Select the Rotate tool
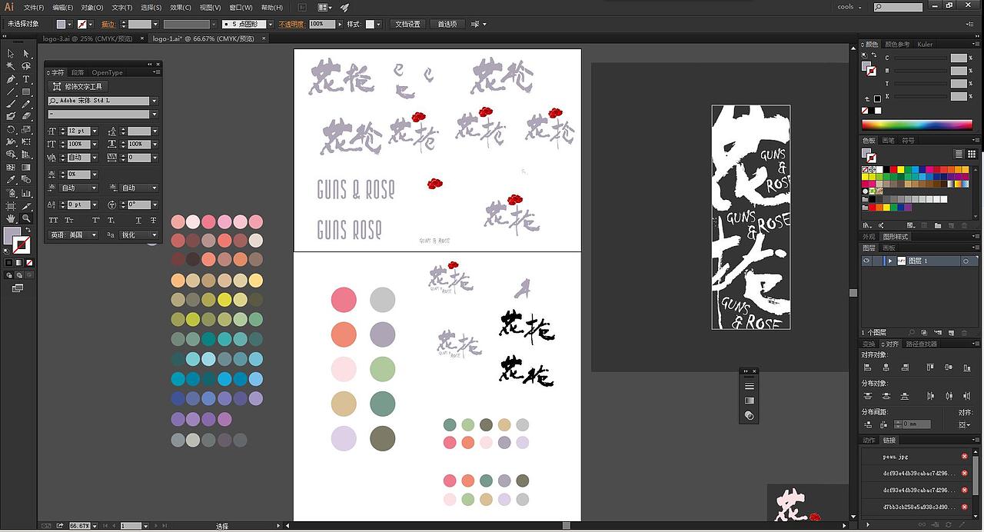The height and width of the screenshot is (532, 984). (x=11, y=129)
